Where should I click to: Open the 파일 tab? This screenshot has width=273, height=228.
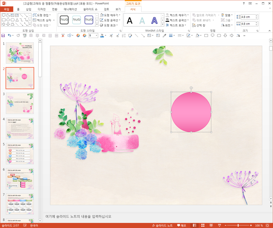pos(7,9)
